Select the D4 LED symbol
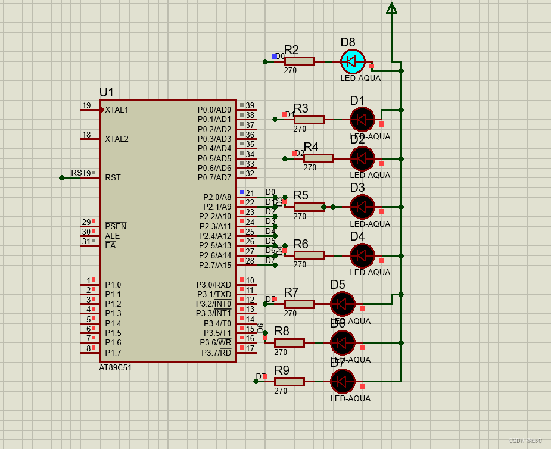 tap(362, 255)
